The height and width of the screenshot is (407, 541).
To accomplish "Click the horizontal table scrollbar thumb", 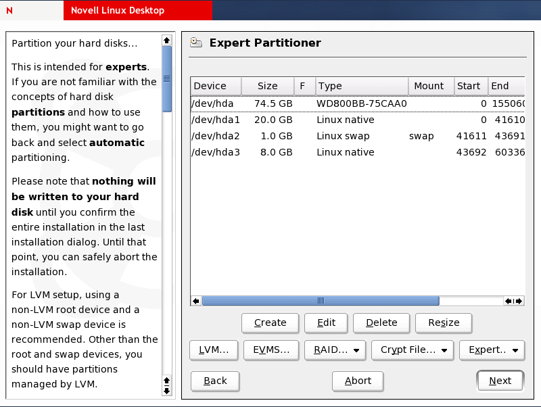I will pos(321,301).
